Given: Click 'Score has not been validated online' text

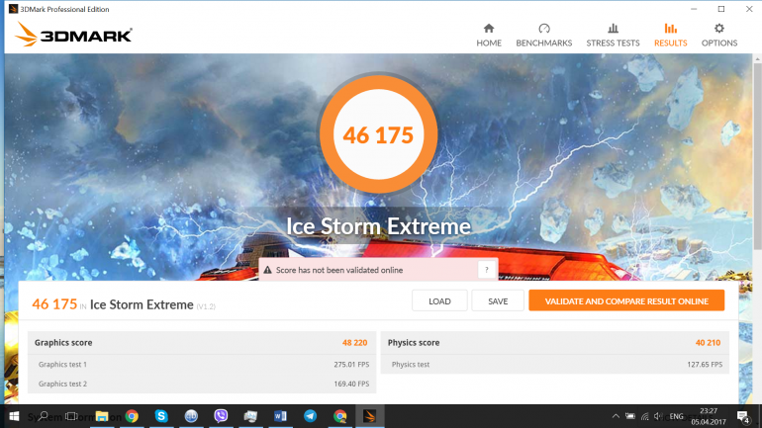Looking at the screenshot, I should 339,270.
